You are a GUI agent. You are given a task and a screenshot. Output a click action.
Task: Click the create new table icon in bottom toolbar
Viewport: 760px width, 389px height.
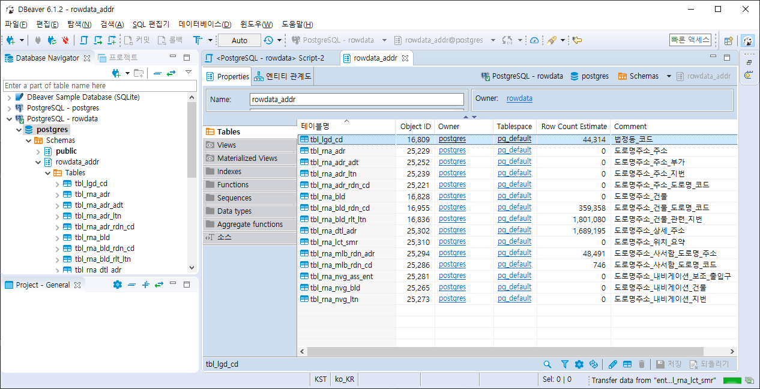[627, 364]
